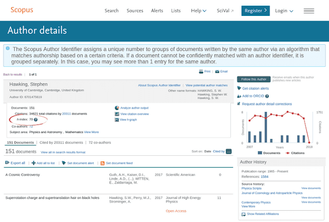Screen dimensions: 329x222
Task: Expand subject areas with View More
Action: coord(92,132)
